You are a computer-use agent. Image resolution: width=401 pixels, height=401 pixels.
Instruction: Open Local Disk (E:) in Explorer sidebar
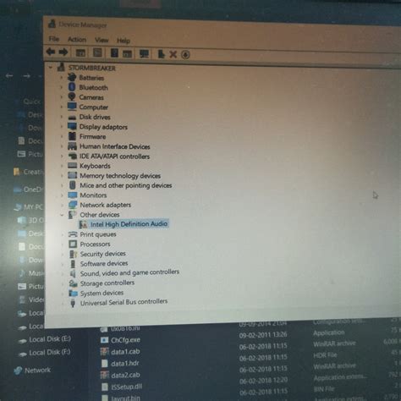(50, 339)
